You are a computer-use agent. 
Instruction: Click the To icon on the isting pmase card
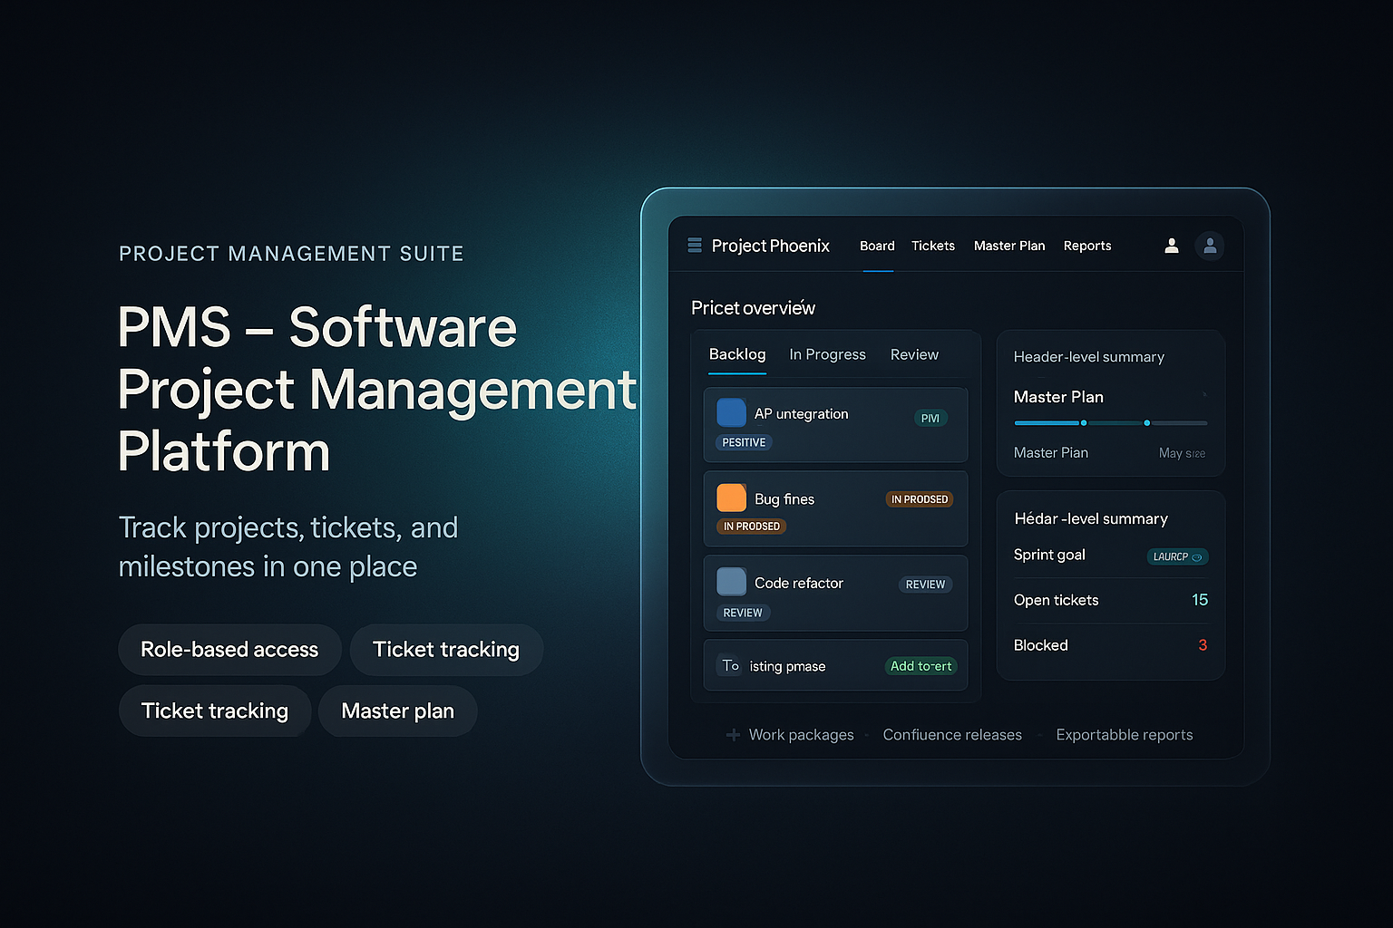[731, 665]
